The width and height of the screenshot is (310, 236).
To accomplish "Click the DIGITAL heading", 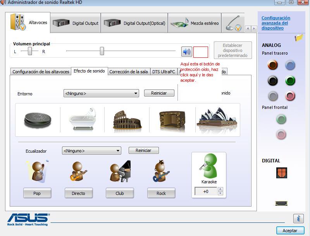I will (x=271, y=161).
